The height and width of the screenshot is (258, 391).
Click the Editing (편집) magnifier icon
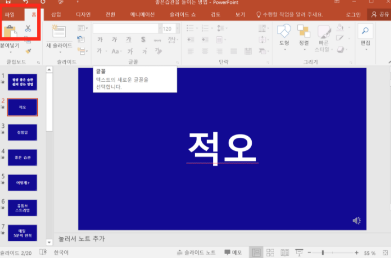point(365,31)
